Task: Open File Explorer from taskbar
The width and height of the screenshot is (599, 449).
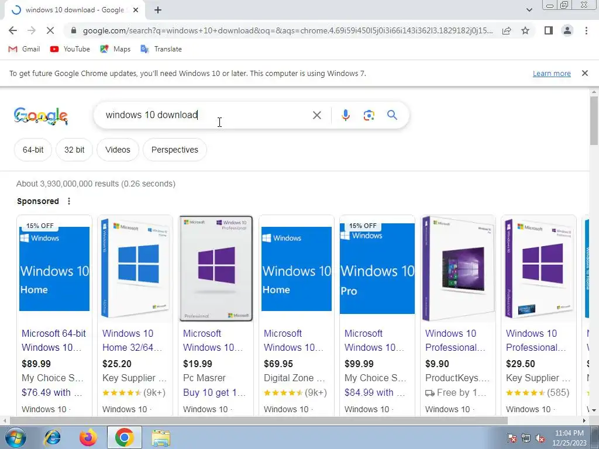Action: (161, 437)
